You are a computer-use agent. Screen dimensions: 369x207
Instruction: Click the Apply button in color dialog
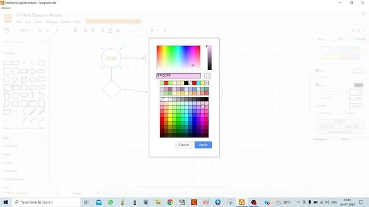pyautogui.click(x=203, y=145)
